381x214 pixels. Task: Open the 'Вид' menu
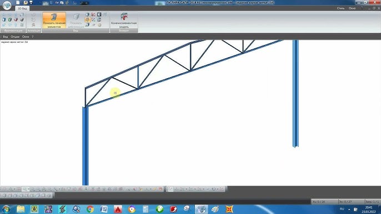[6, 37]
